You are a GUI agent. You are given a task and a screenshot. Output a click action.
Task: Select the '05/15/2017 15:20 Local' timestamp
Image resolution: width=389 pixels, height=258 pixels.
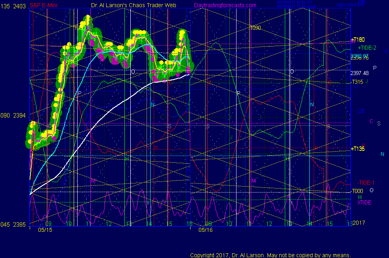[296, 6]
